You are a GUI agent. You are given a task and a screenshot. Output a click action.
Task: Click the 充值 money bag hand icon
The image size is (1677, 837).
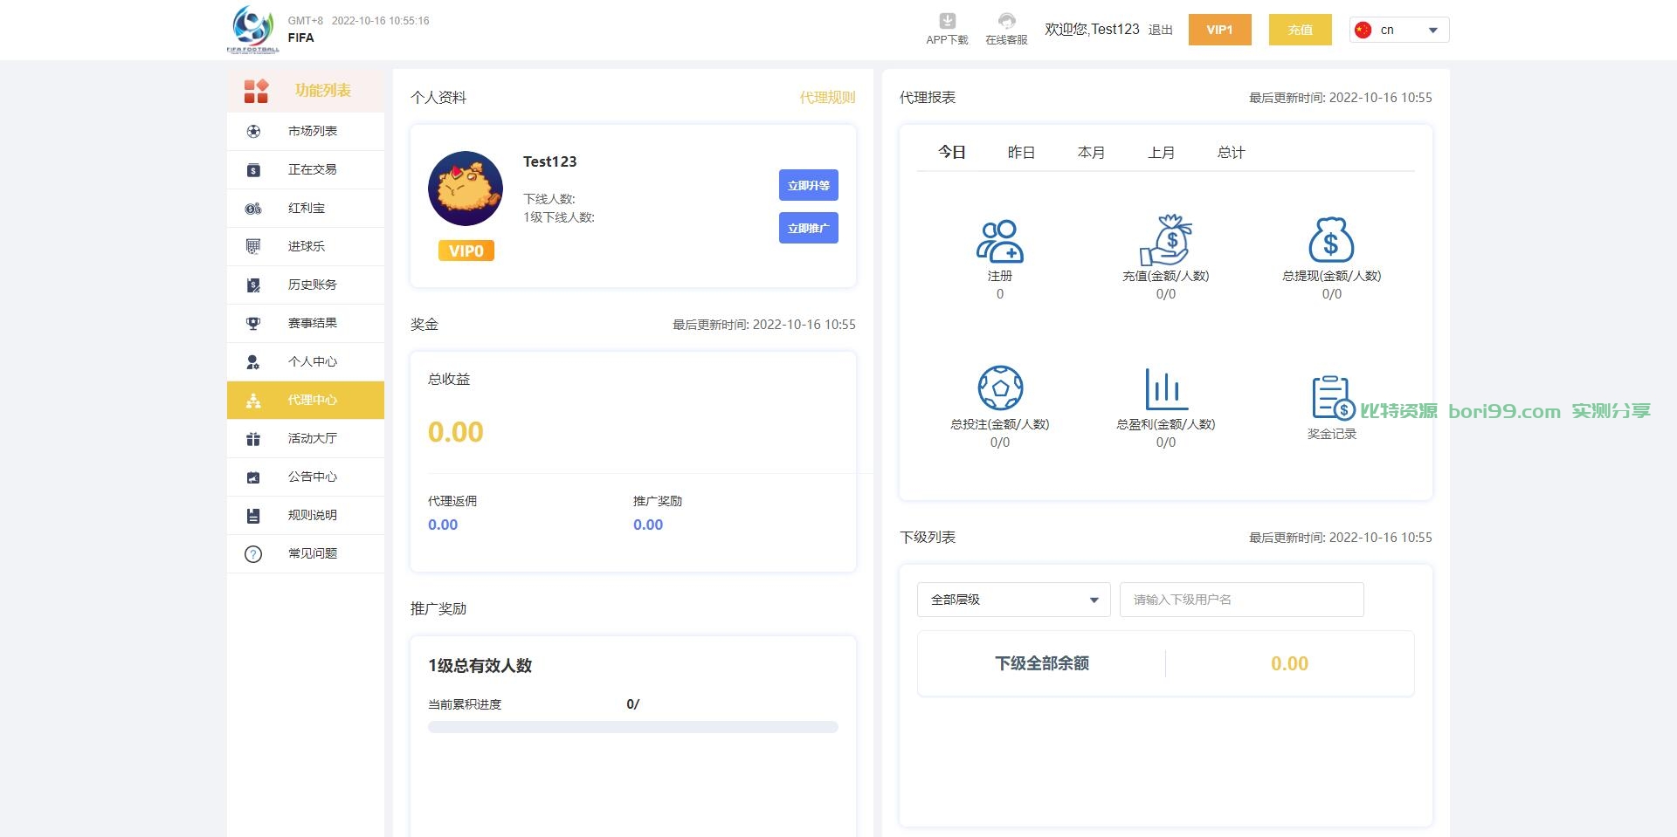[x=1166, y=240]
